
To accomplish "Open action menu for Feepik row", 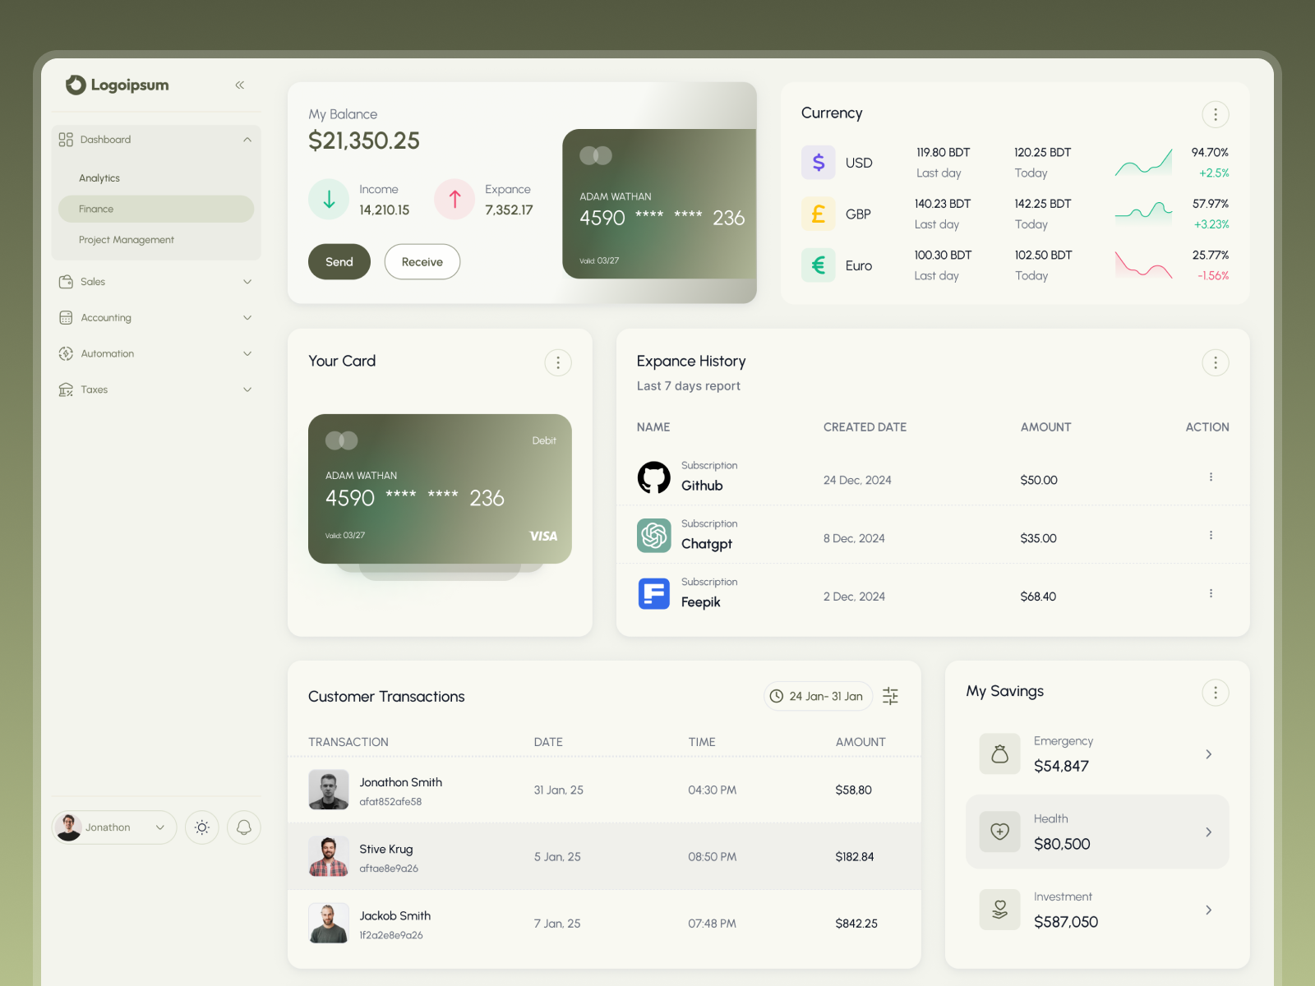I will [x=1211, y=593].
